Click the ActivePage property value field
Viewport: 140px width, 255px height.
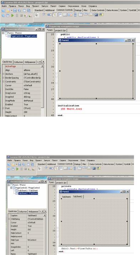tap(32, 67)
